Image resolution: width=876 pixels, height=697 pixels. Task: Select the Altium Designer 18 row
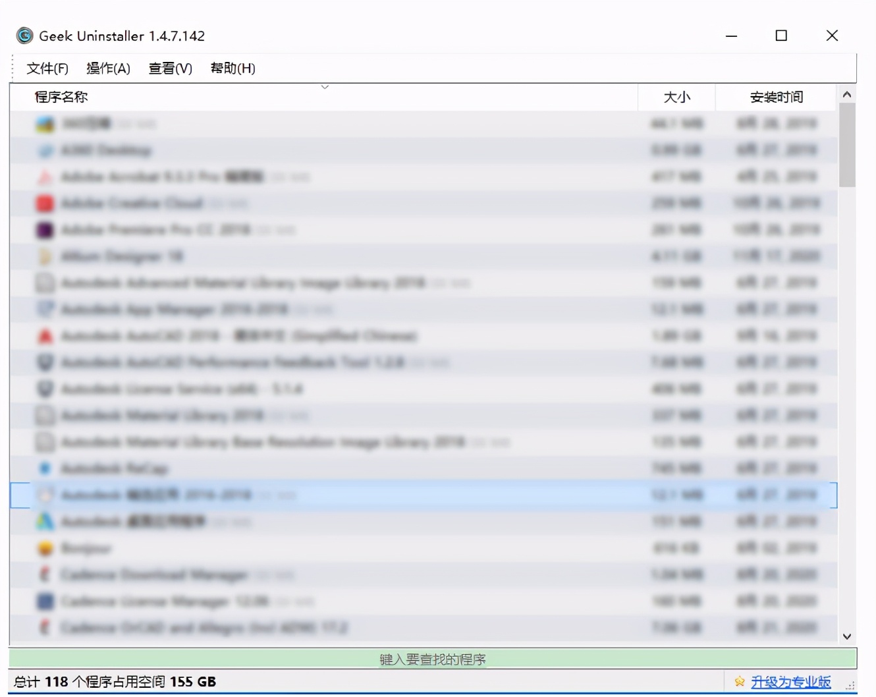[424, 256]
